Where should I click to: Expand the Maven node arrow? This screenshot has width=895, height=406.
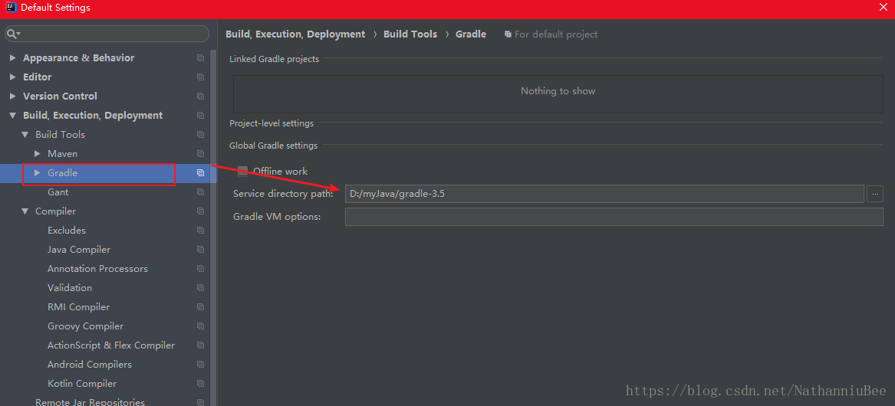tap(37, 154)
